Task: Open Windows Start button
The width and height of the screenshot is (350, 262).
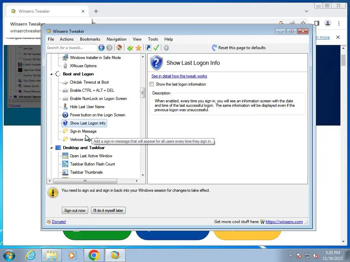Action: click(9, 255)
